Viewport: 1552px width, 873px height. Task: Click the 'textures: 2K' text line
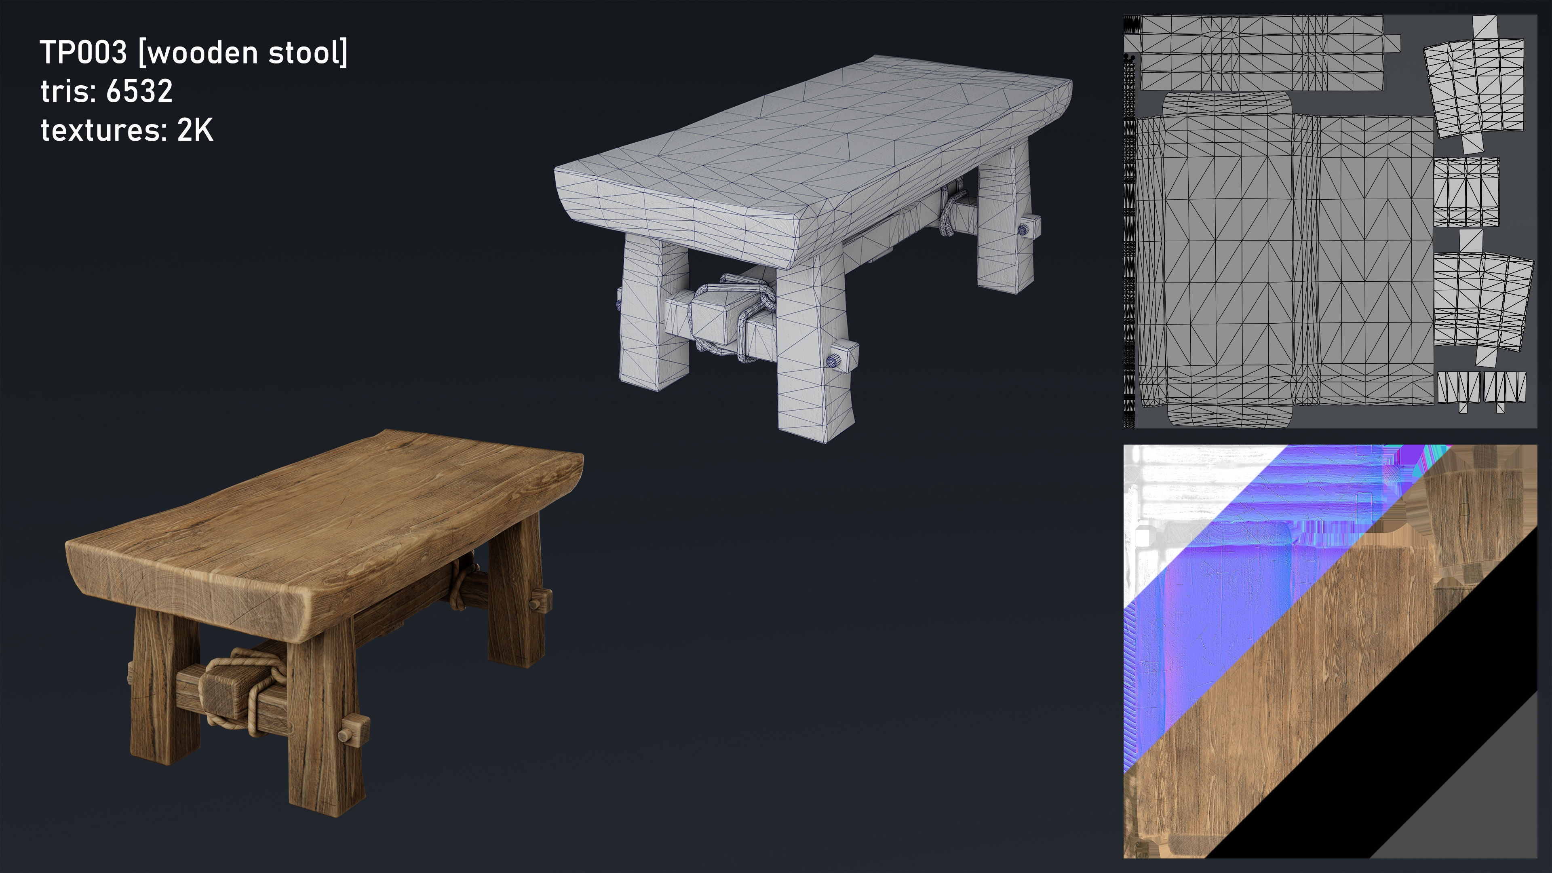tap(127, 130)
